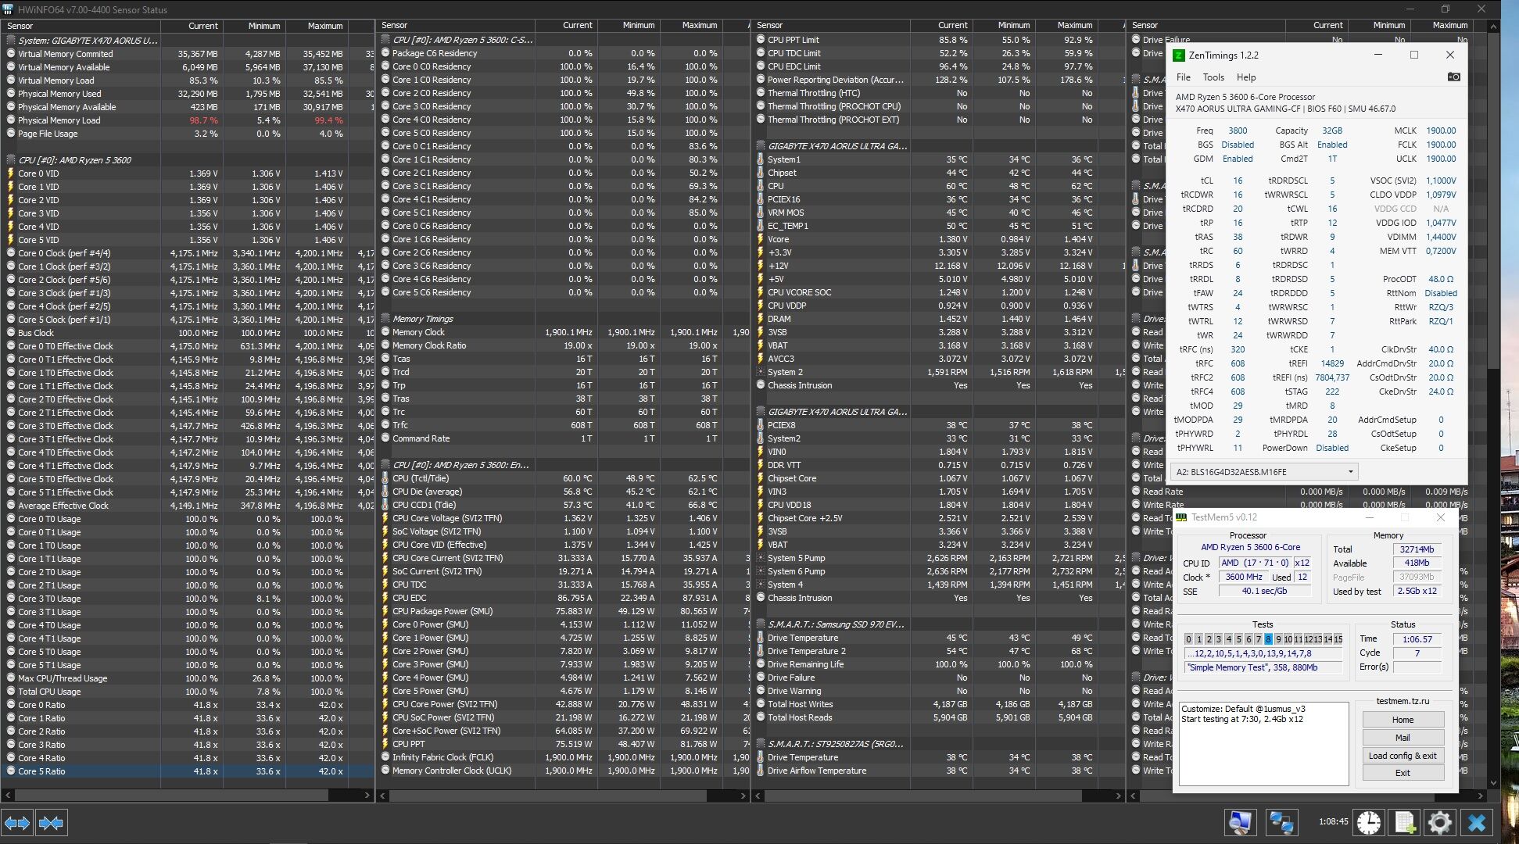Click test box 15 in TestMem5 Tests
The width and height of the screenshot is (1519, 844).
[1338, 639]
